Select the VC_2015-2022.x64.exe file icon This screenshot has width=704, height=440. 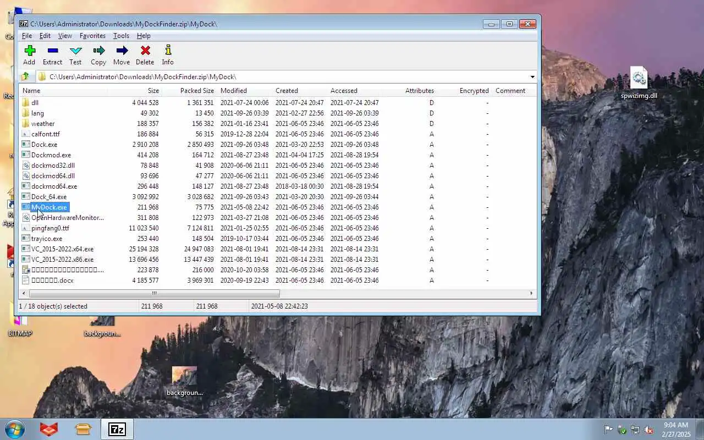25,249
